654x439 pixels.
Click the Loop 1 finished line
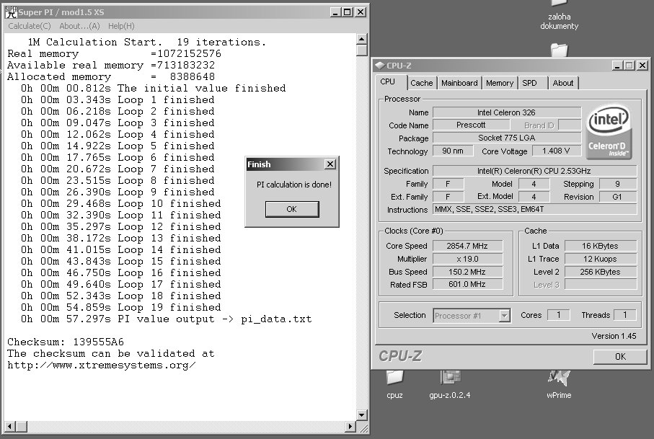click(x=118, y=100)
